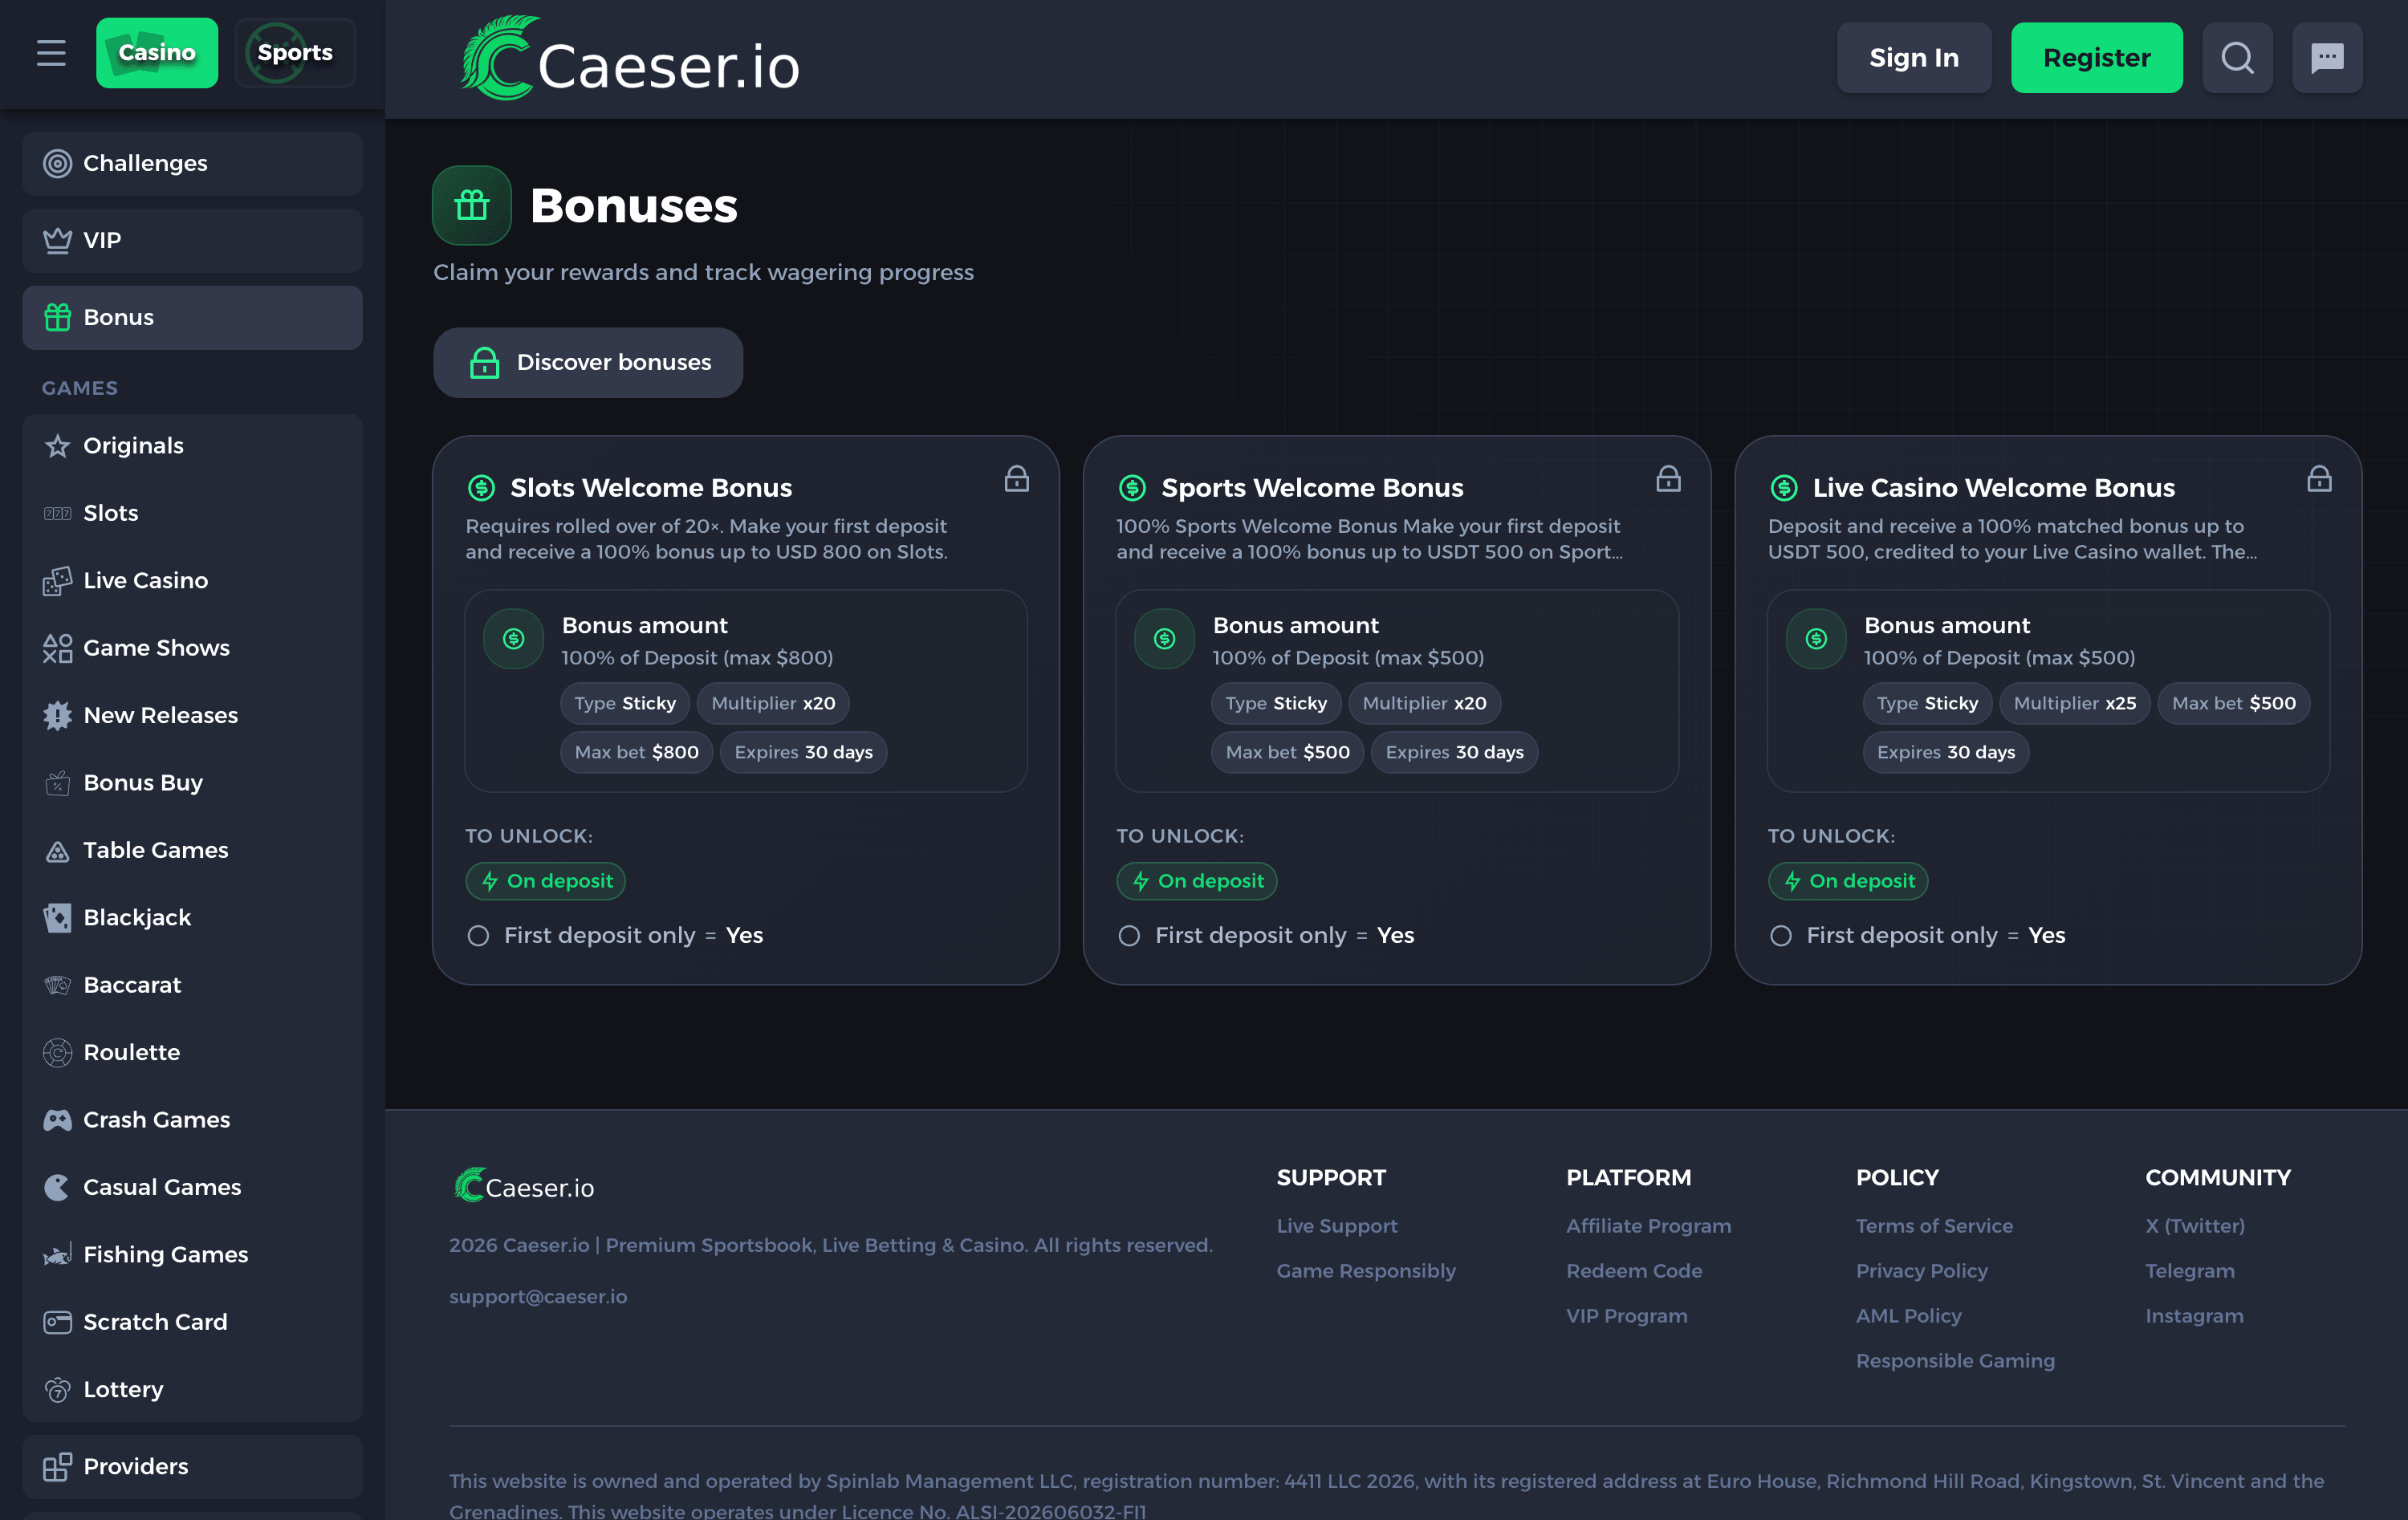Click the search magnifier icon

(2237, 58)
